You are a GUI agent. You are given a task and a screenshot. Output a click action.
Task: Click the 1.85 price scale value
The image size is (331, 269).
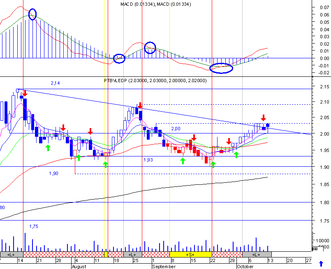[324, 185]
